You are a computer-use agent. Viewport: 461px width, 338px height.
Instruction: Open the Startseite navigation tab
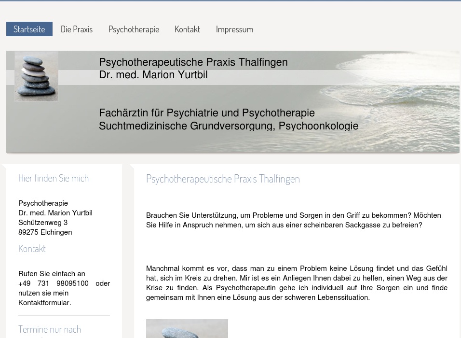click(x=29, y=29)
